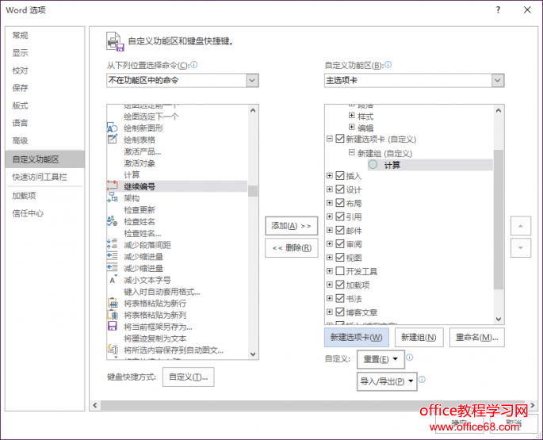Screen dimensions: 543x440
Task: Click the ribbon tree vertical scrollbar thumb
Action: (499, 219)
